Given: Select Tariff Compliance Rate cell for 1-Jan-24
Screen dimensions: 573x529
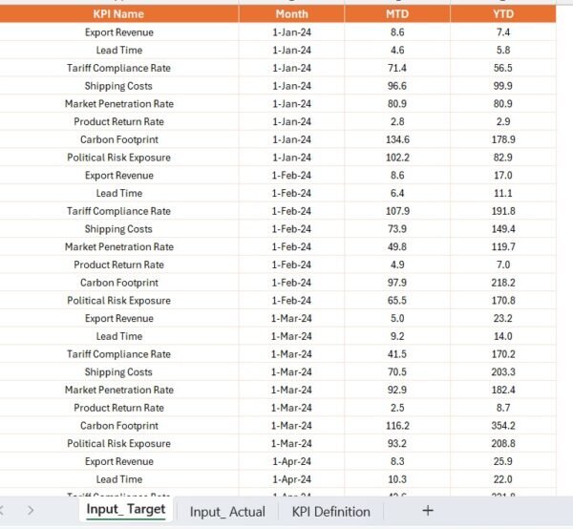Looking at the screenshot, I should [119, 68].
